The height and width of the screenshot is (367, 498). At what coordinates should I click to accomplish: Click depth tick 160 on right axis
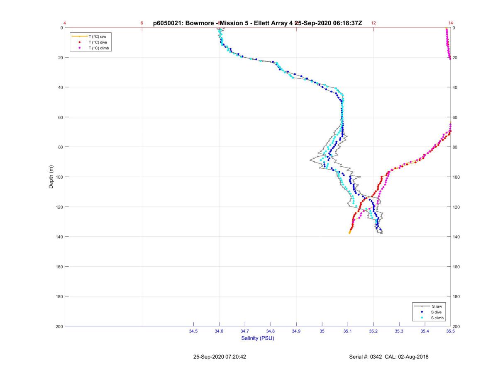click(456, 267)
